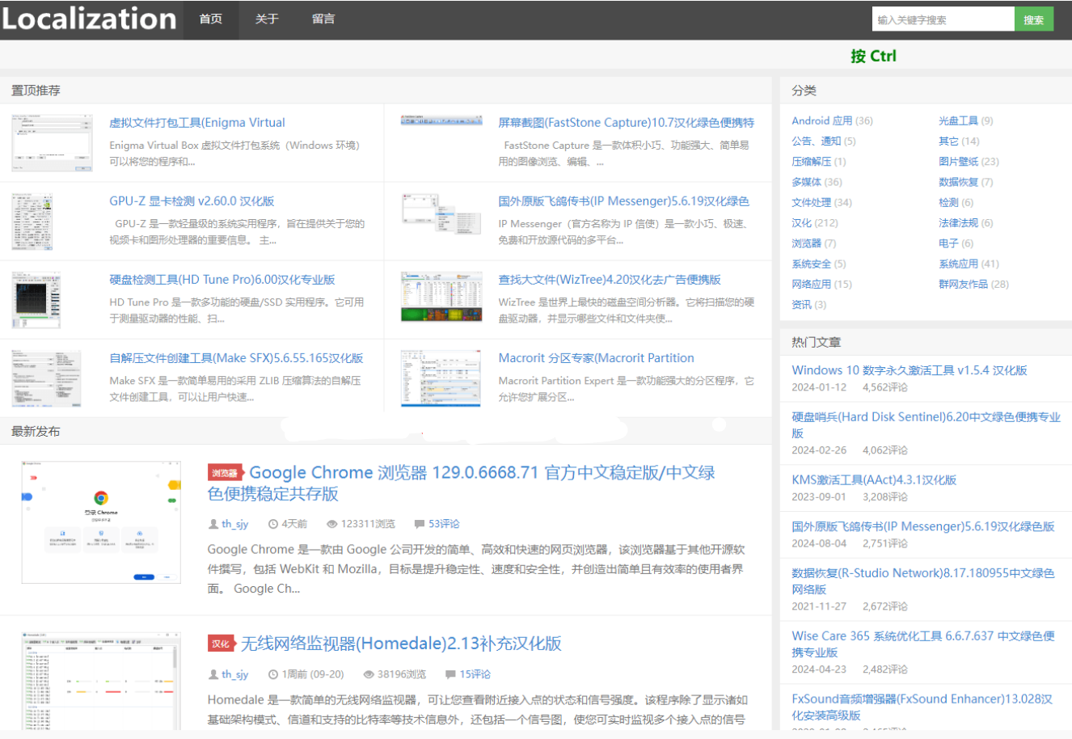This screenshot has width=1072, height=739.
Task: Open the 关于 navigation menu item
Action: (267, 19)
